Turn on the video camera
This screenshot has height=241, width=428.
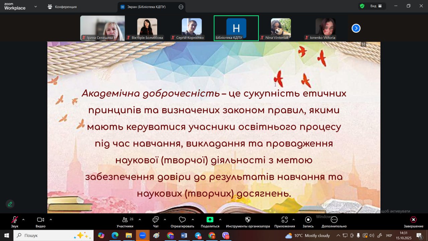tap(40, 220)
